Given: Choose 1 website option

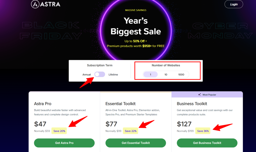Looking at the screenshot, I should pyautogui.click(x=151, y=74).
